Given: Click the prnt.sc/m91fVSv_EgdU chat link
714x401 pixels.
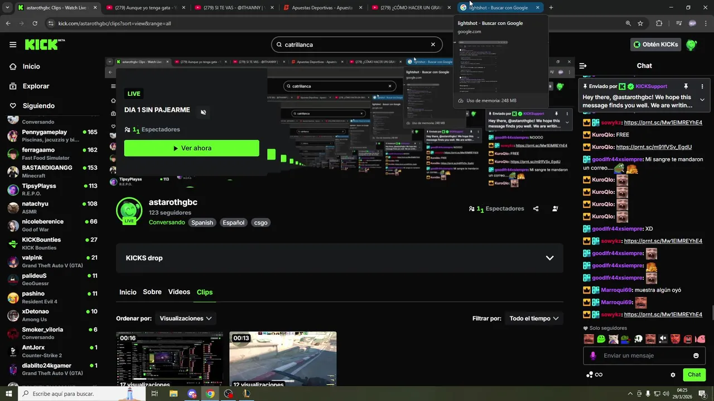Looking at the screenshot, I should click(x=654, y=147).
